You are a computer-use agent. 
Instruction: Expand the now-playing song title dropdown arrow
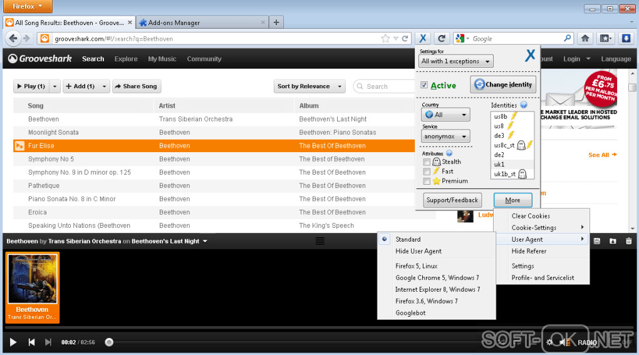coord(205,241)
